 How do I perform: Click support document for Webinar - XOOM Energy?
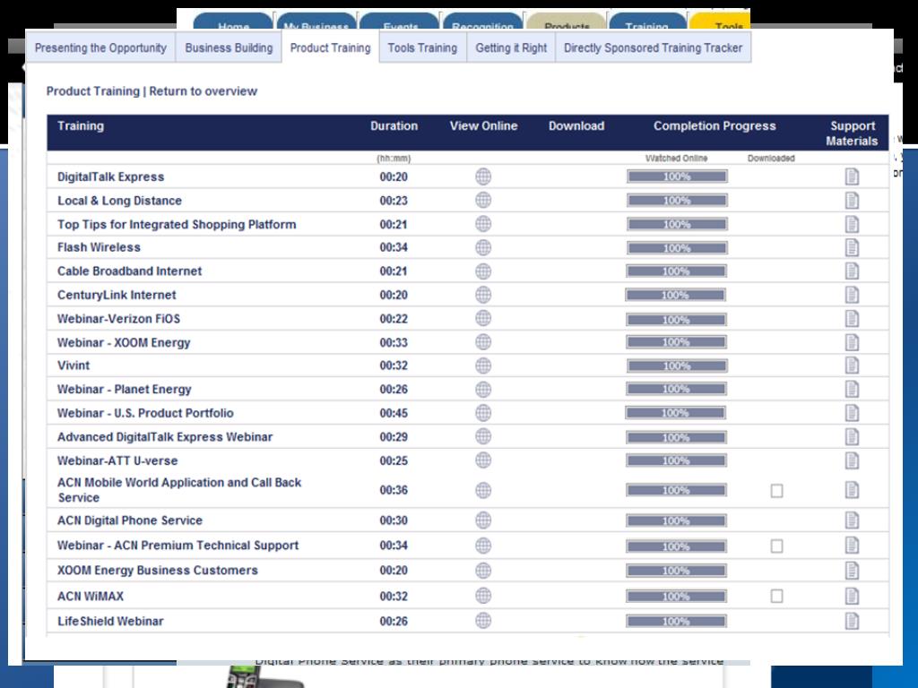coord(852,342)
